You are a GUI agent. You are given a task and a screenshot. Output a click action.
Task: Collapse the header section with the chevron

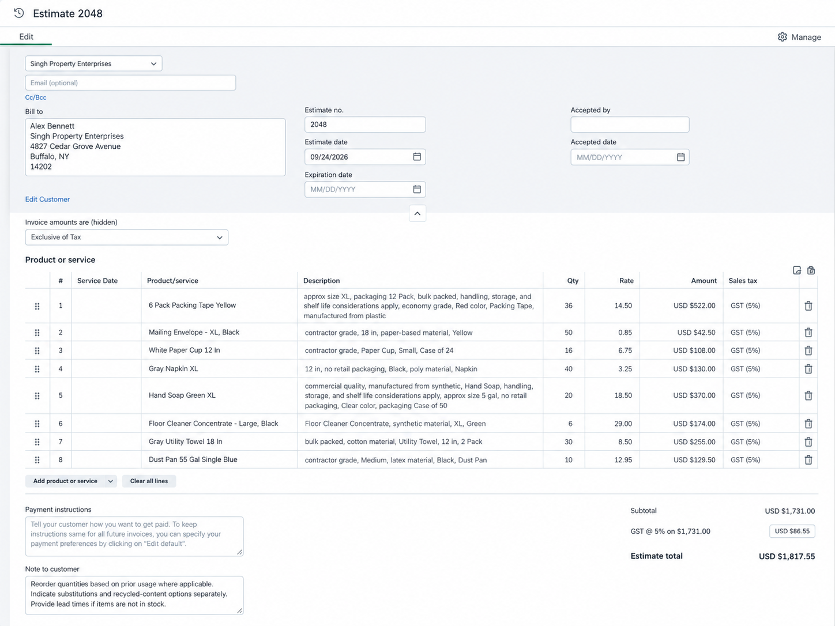pos(417,213)
